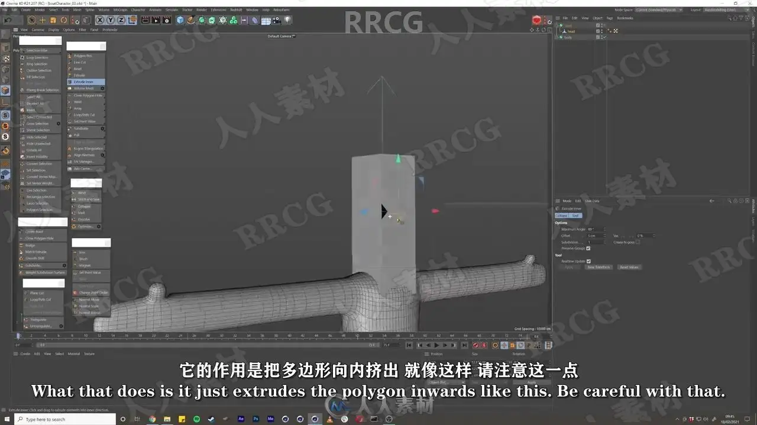Click Render to Picture Viewer icon
This screenshot has width=757, height=425.
coord(157,20)
